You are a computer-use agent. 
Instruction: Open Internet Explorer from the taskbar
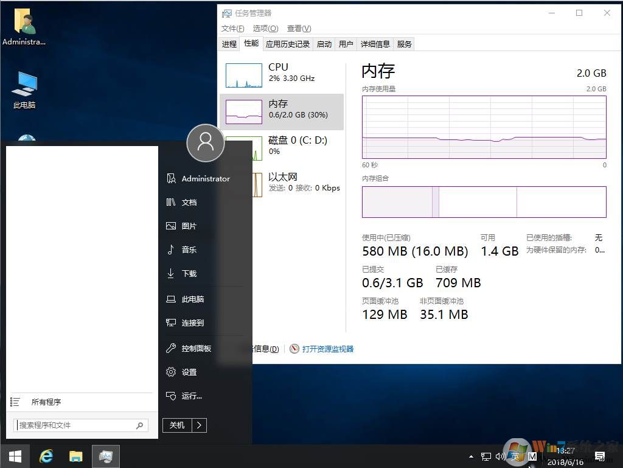point(46,456)
